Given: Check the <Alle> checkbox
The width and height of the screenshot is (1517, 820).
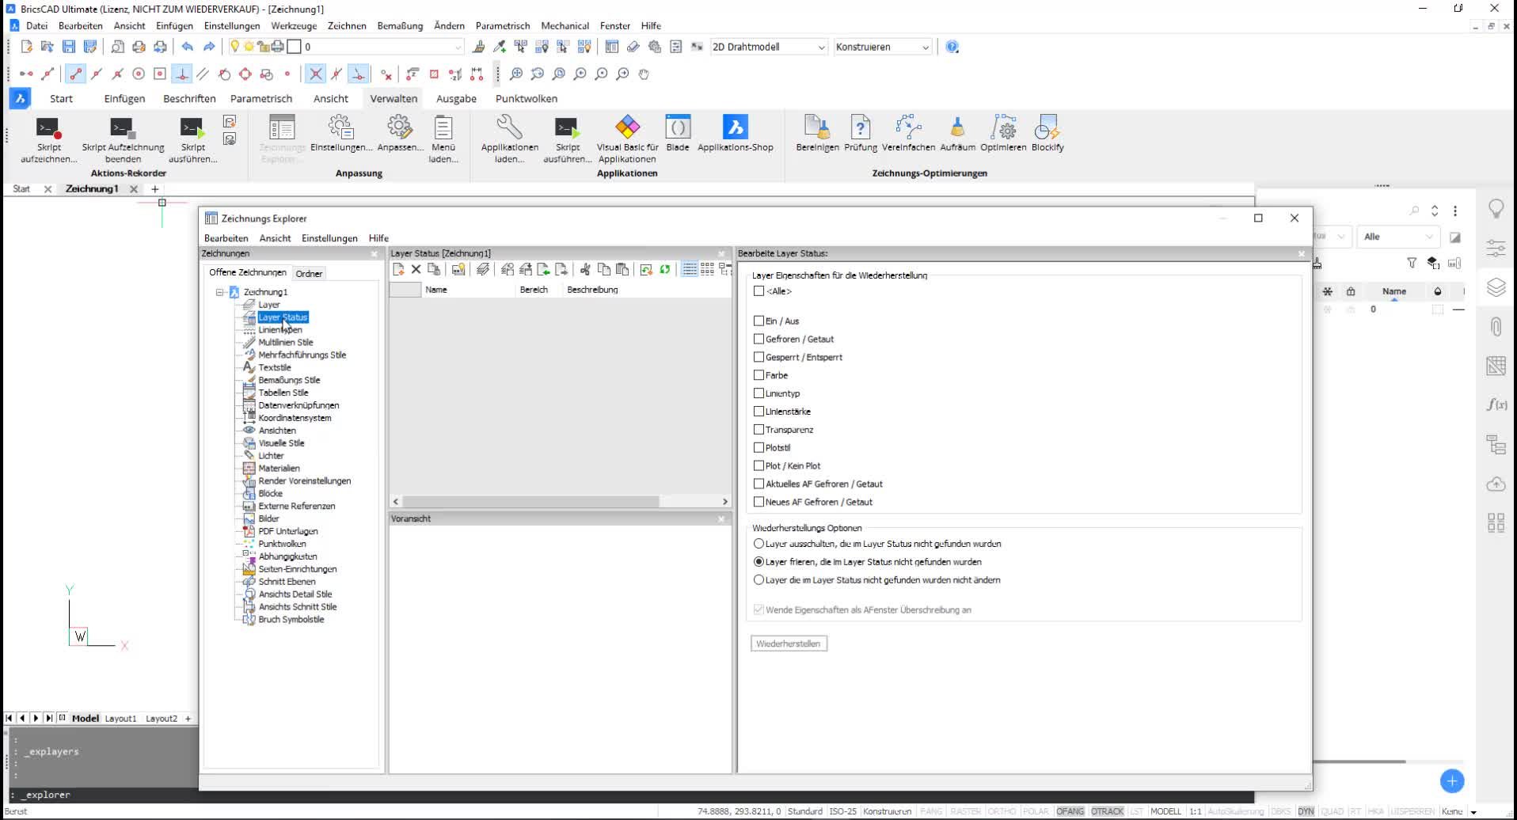Looking at the screenshot, I should [758, 290].
